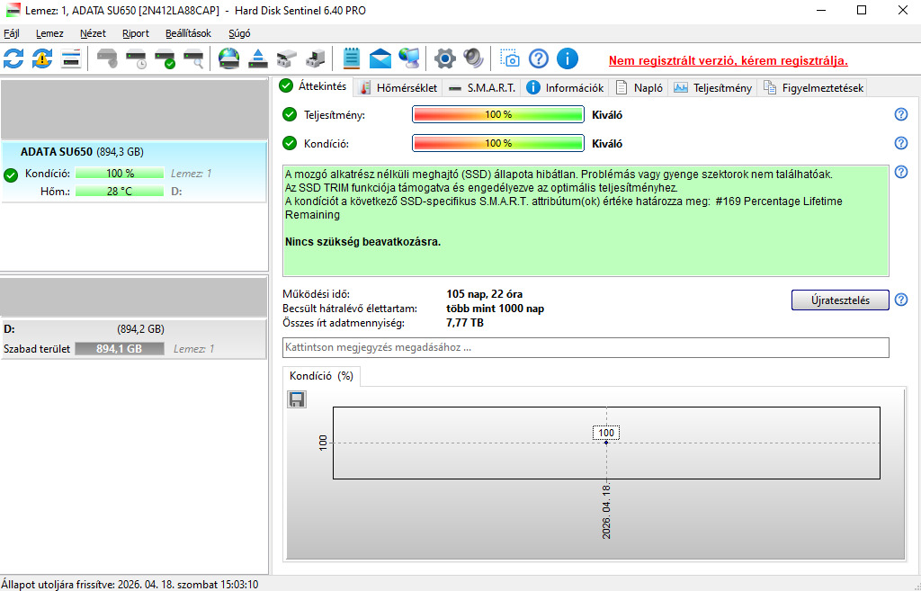Viewport: 921px width, 591px height.
Task: Click the blue envelope e-mail icon
Action: [x=380, y=58]
